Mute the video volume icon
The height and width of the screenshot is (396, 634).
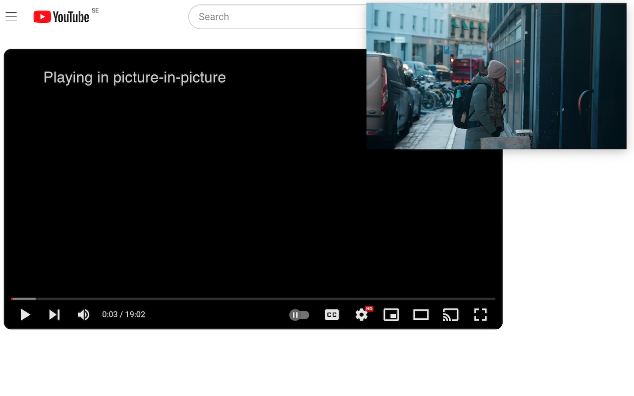point(83,314)
